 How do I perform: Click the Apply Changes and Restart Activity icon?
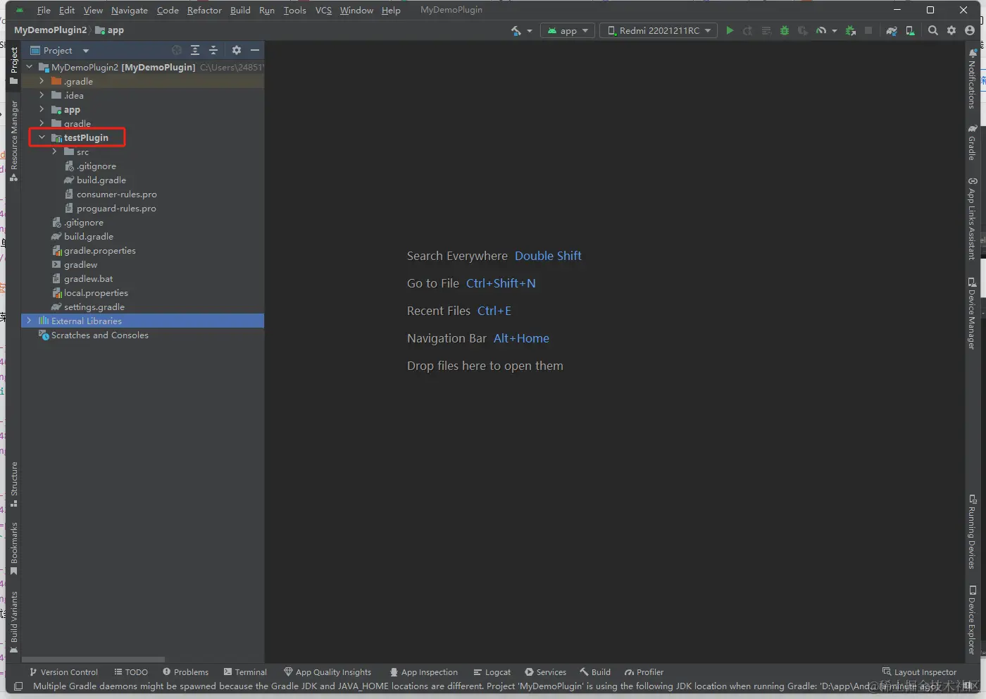(747, 30)
